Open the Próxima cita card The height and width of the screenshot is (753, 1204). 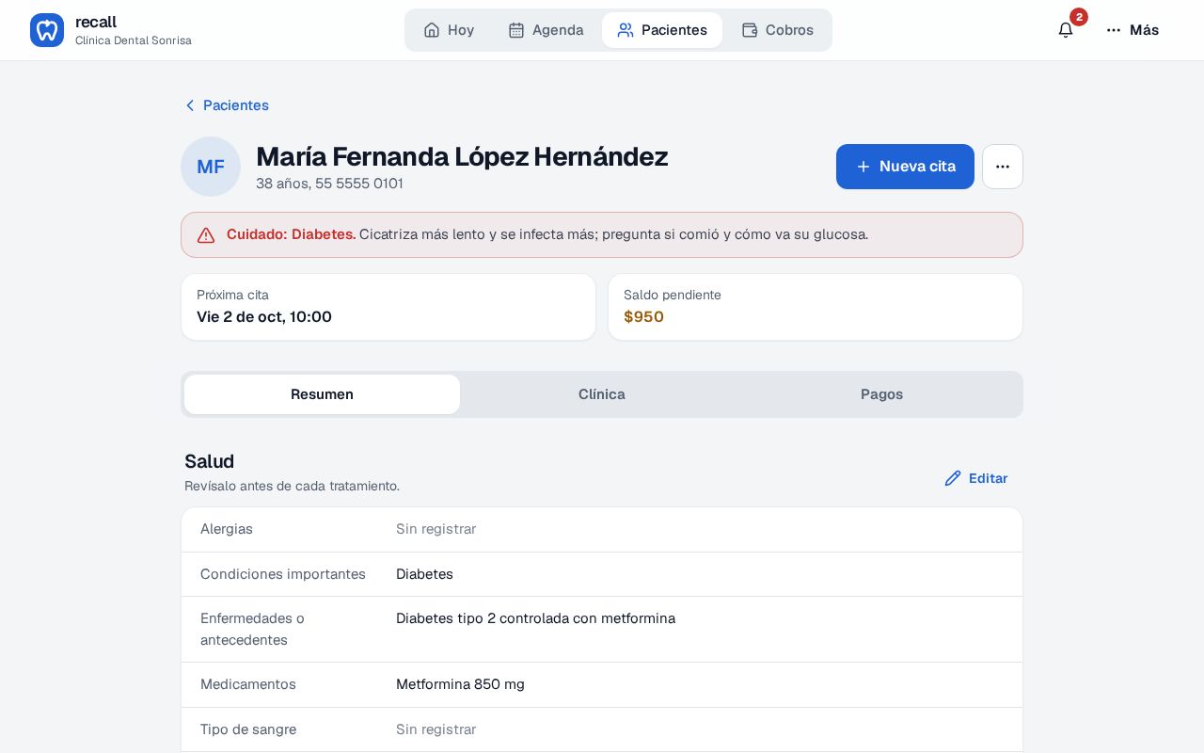[x=388, y=307]
